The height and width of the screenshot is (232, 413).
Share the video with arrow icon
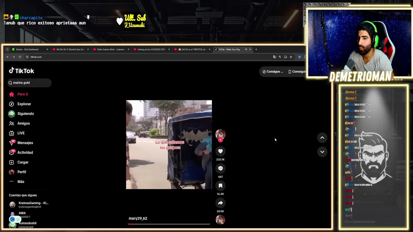point(220,203)
